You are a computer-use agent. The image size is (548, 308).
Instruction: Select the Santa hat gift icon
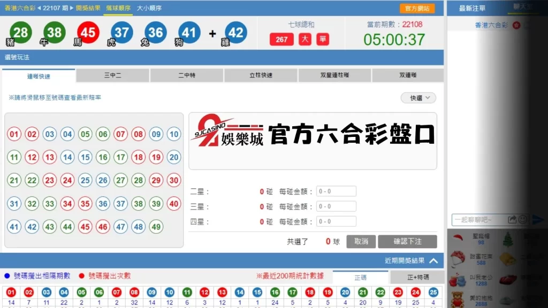(x=458, y=238)
